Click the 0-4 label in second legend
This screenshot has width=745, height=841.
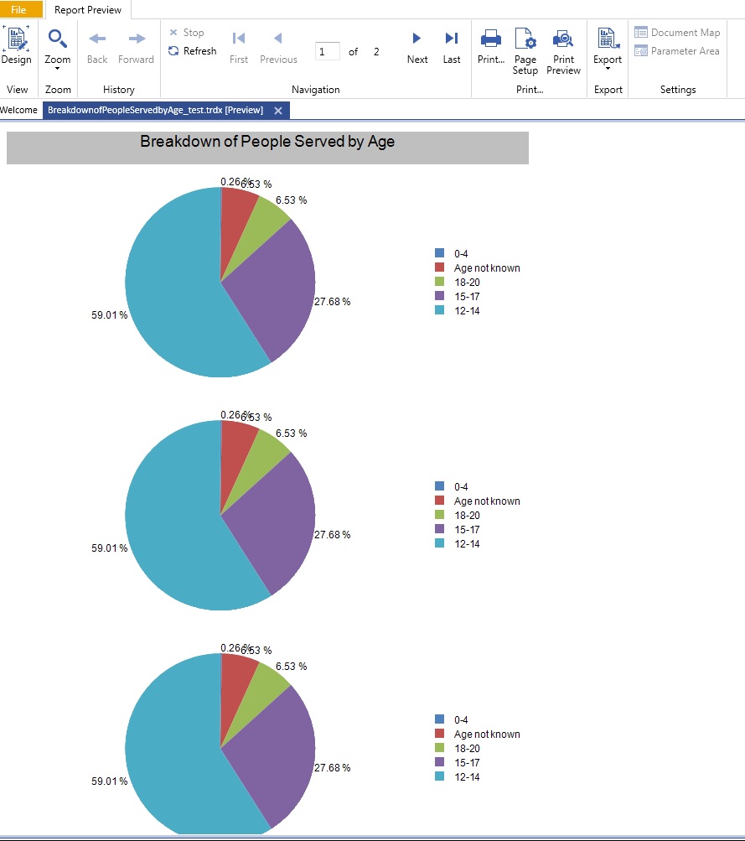[461, 486]
